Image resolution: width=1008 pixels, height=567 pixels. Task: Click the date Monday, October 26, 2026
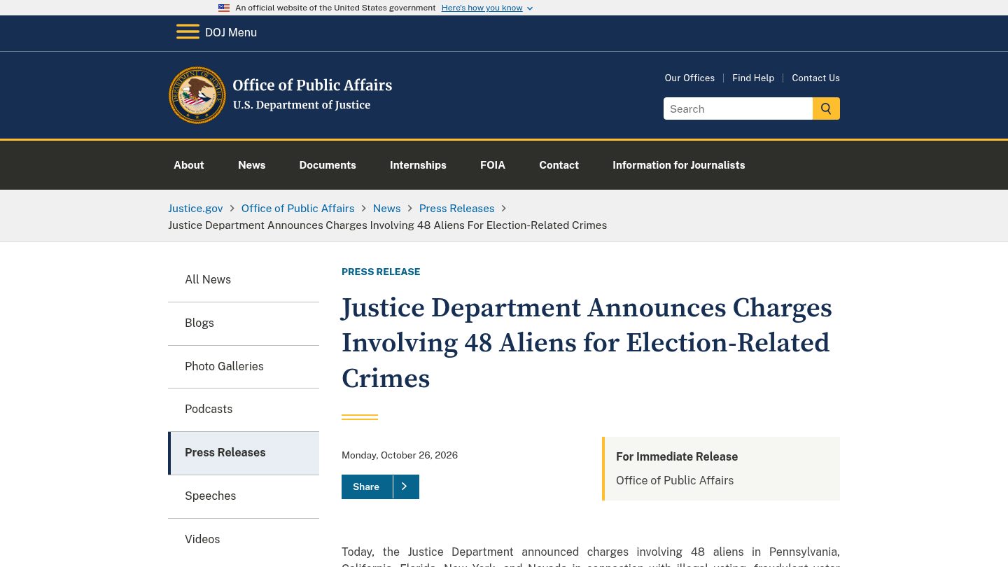[x=400, y=455]
